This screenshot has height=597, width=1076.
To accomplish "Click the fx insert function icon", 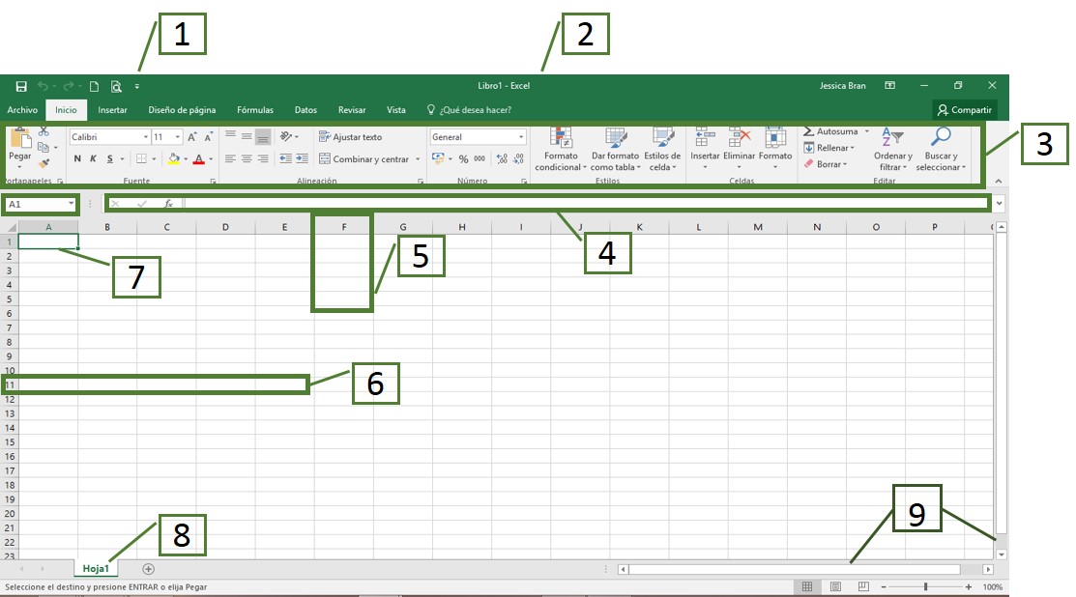I will 168,204.
